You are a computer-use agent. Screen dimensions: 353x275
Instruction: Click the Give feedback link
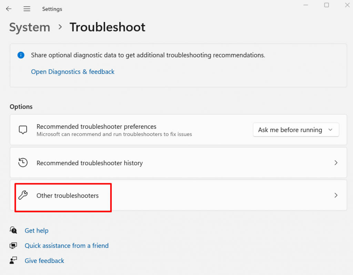coord(44,261)
